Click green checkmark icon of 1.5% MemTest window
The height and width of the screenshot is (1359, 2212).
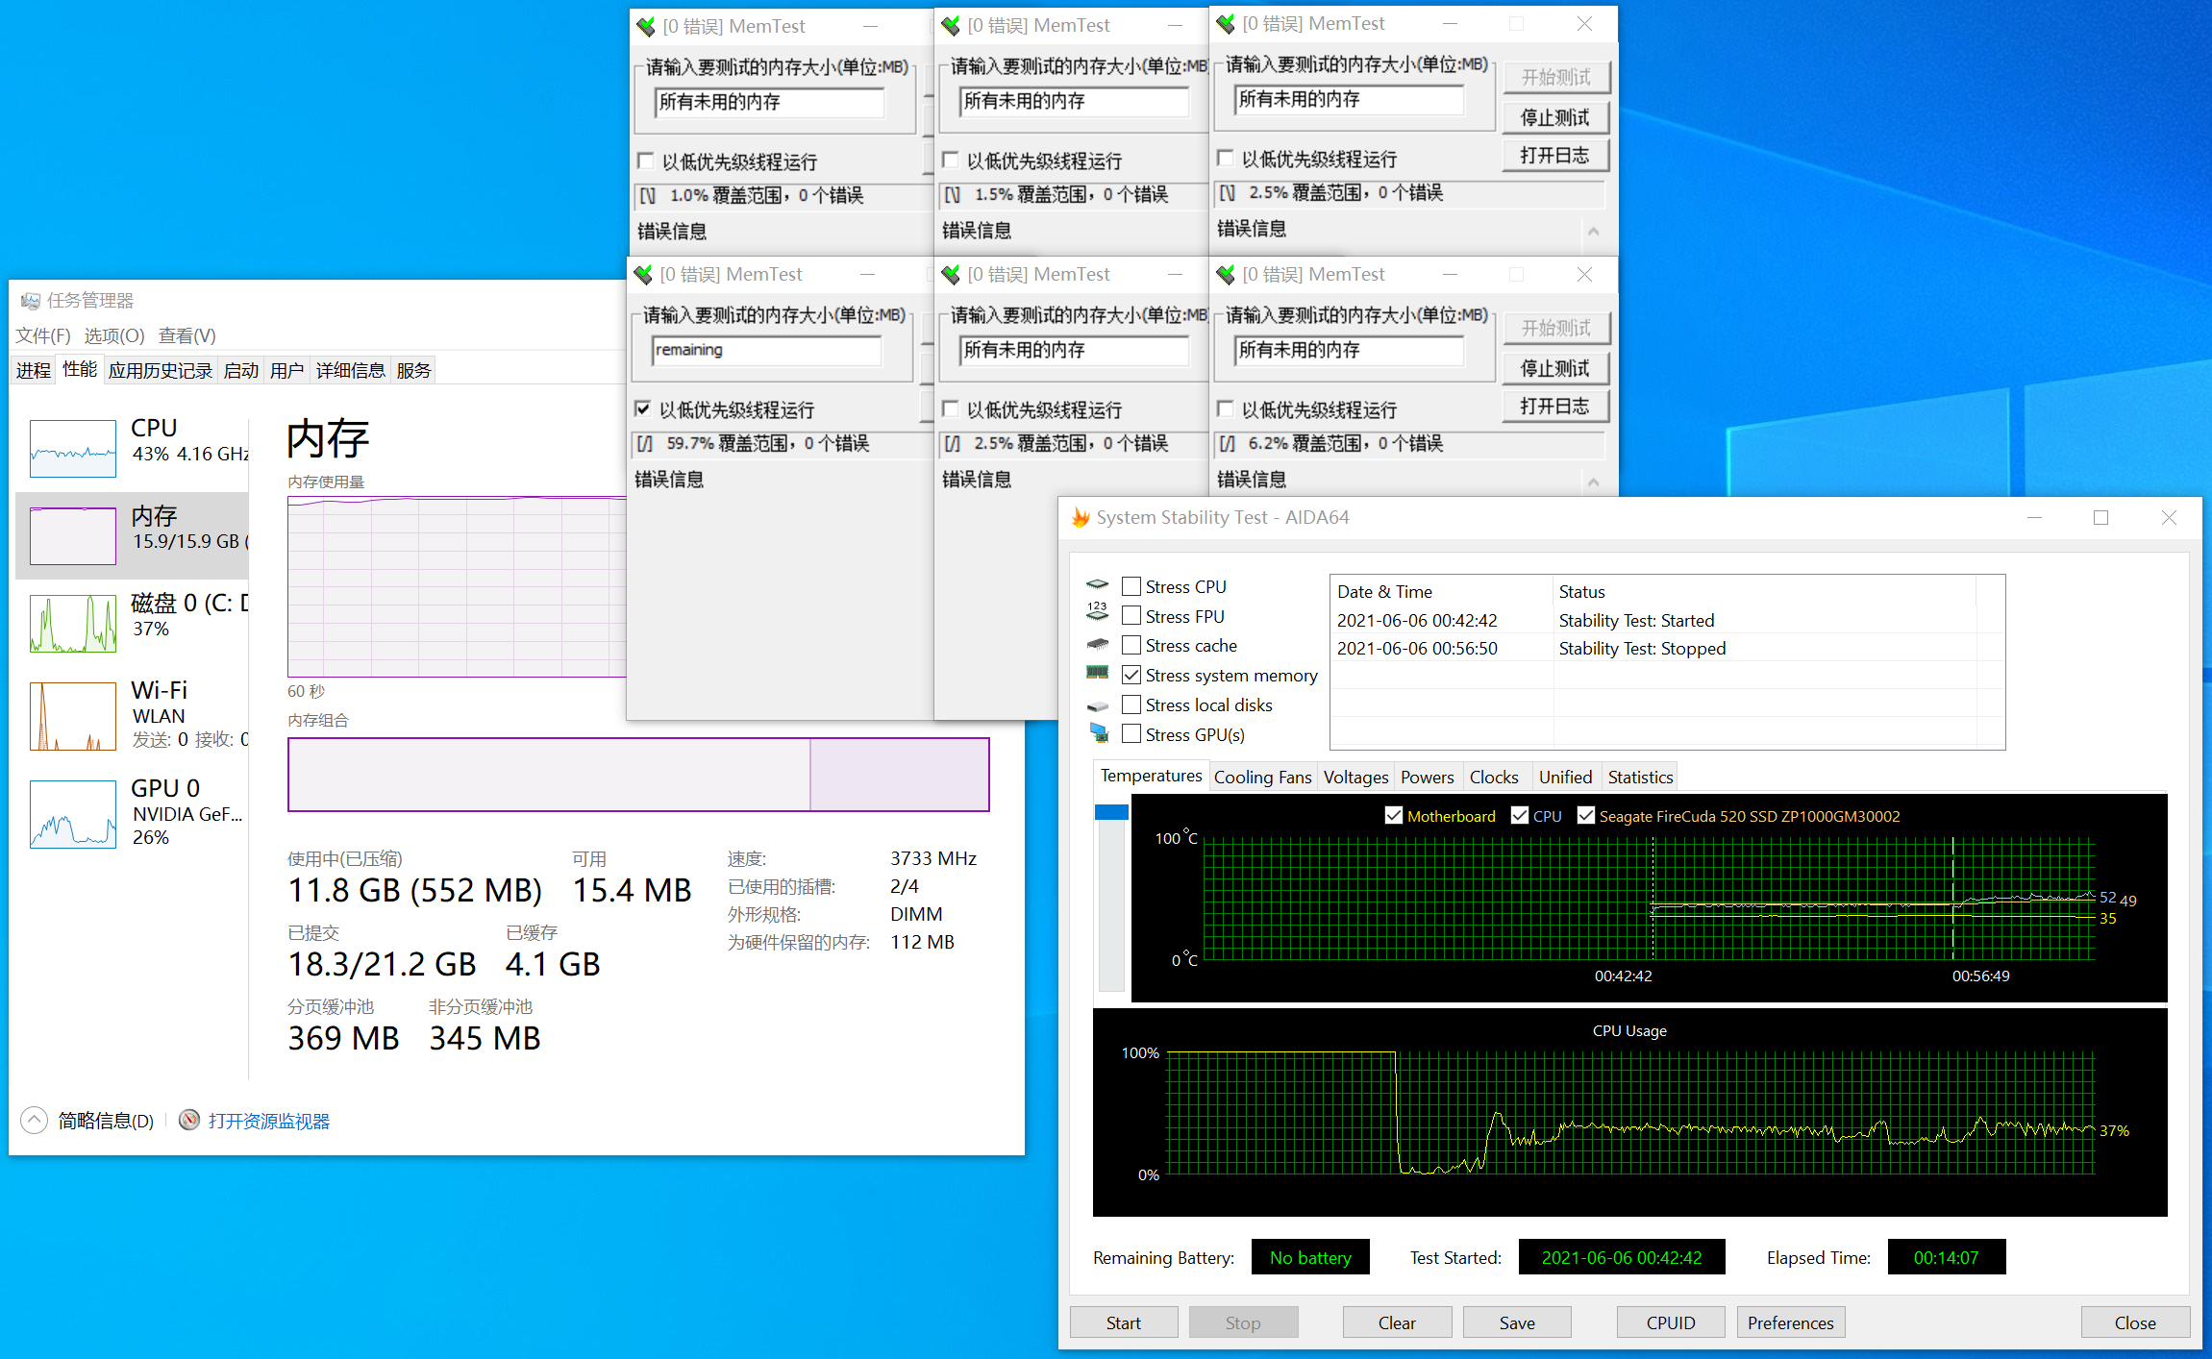pos(951,26)
